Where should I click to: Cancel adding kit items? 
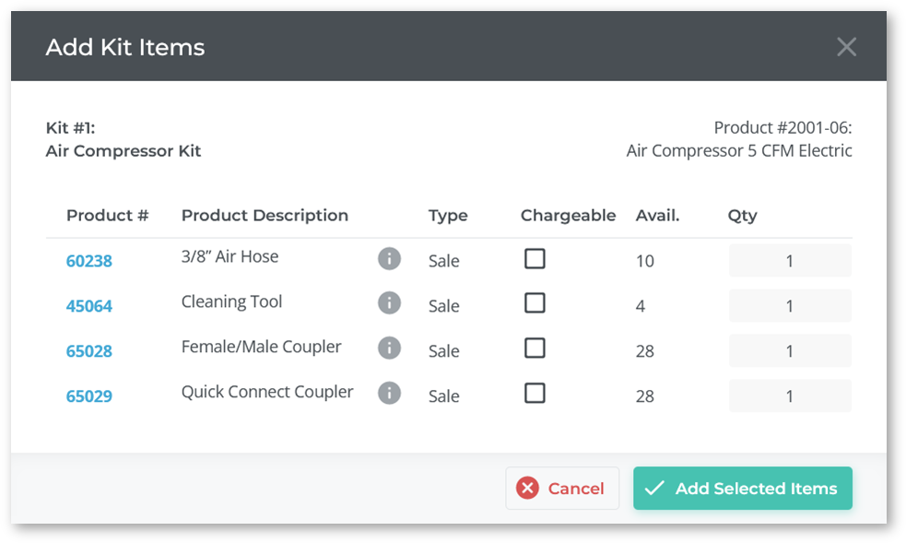(x=562, y=488)
